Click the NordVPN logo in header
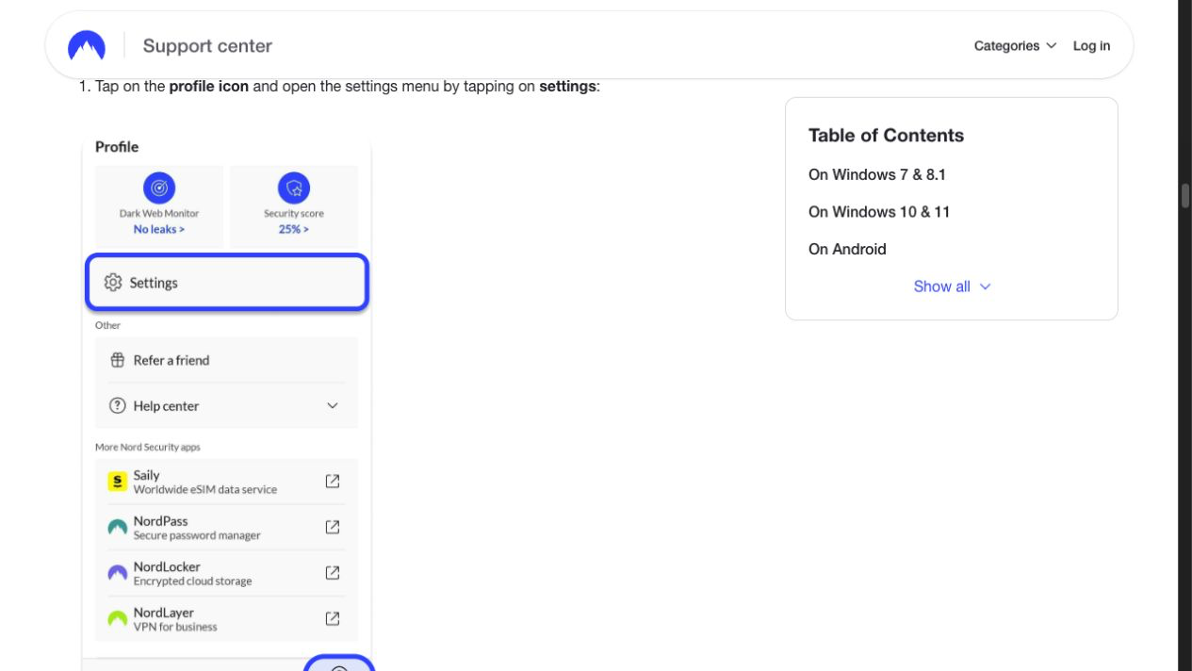 (x=87, y=45)
